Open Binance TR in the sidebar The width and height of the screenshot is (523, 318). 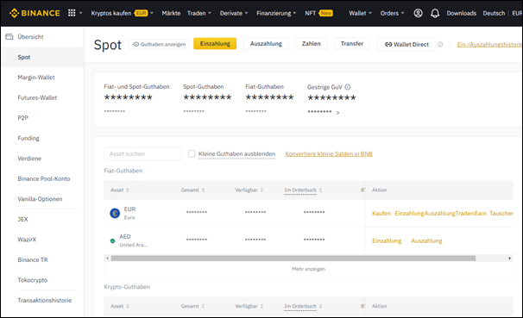[33, 259]
